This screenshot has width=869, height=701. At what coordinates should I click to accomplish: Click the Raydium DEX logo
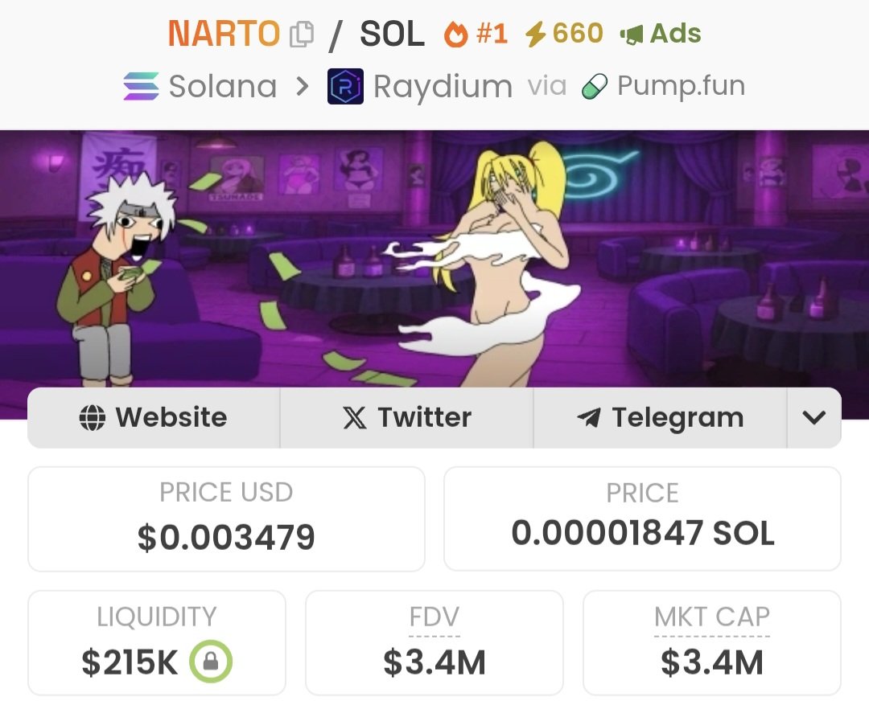click(345, 86)
